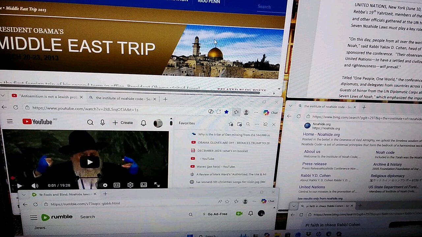Switch video to theater mode
422x237 pixels.
[x=144, y=185]
